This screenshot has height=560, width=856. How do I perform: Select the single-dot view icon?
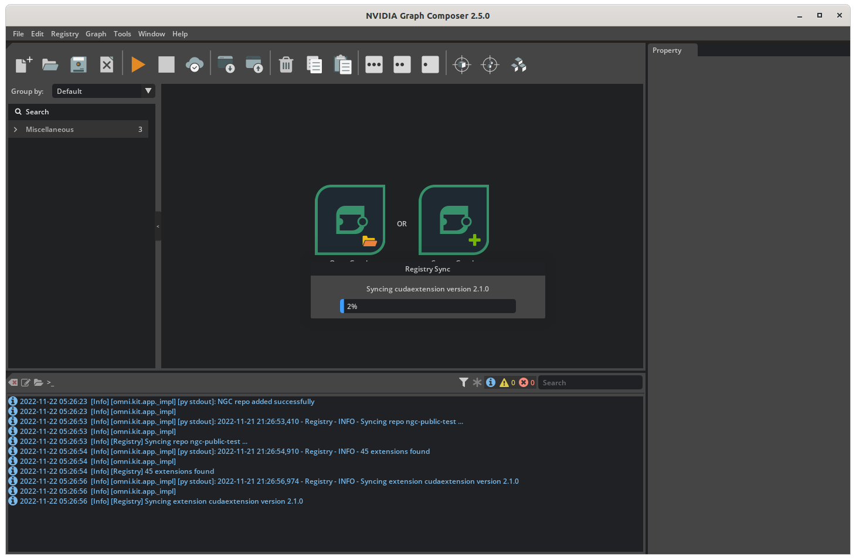[430, 65]
